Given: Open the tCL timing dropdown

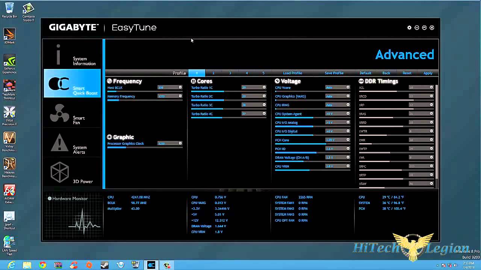Looking at the screenshot, I should [431, 87].
